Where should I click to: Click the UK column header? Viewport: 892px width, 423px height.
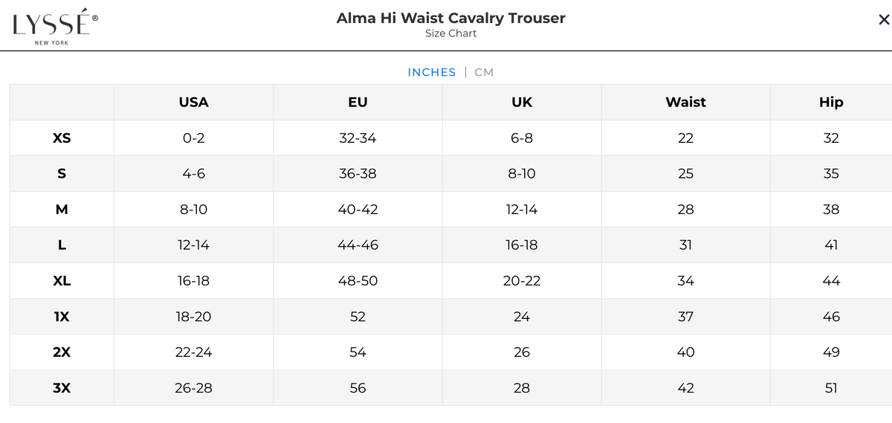click(x=522, y=103)
